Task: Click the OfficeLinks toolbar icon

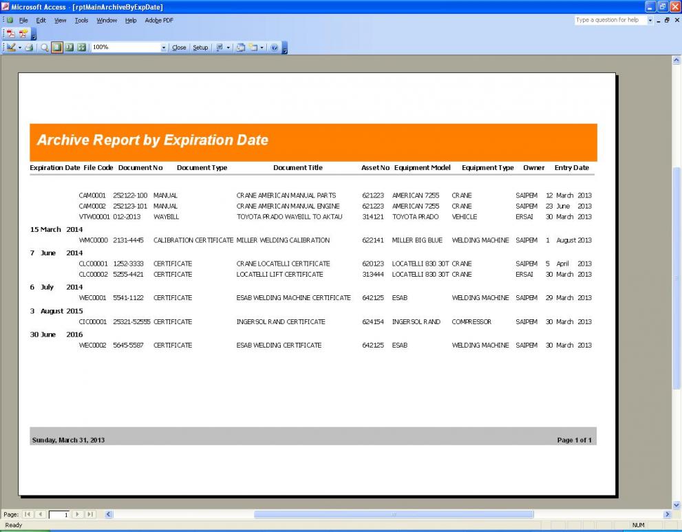Action: coord(220,47)
